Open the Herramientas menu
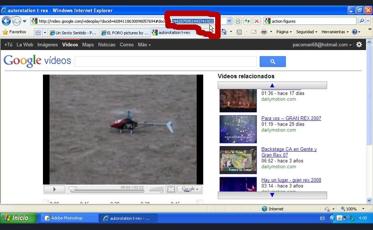Screen dimensions: 373x230 pos(335,32)
